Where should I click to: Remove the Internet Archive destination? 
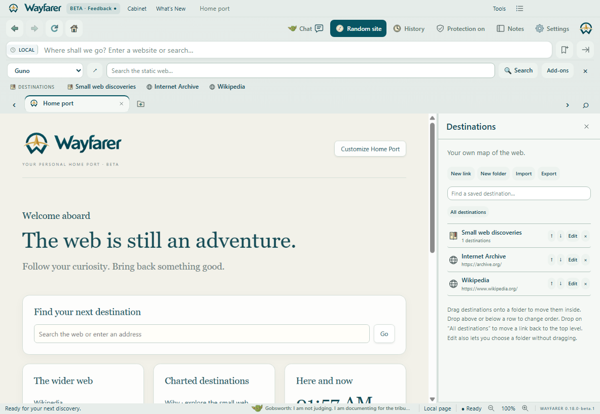point(585,260)
